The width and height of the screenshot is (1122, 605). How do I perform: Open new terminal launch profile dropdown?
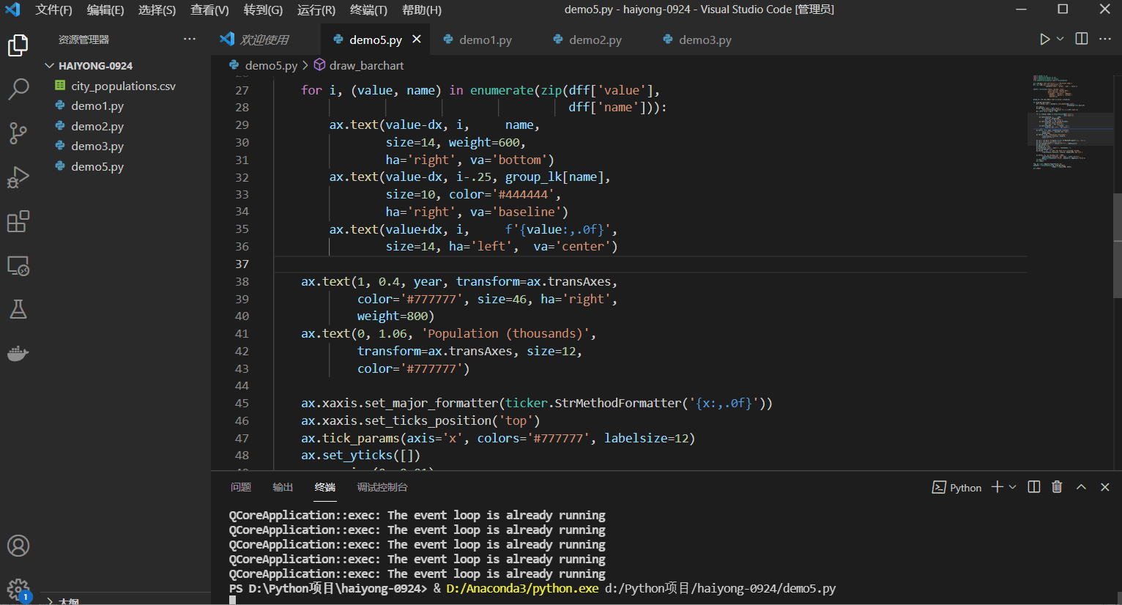click(x=1013, y=487)
